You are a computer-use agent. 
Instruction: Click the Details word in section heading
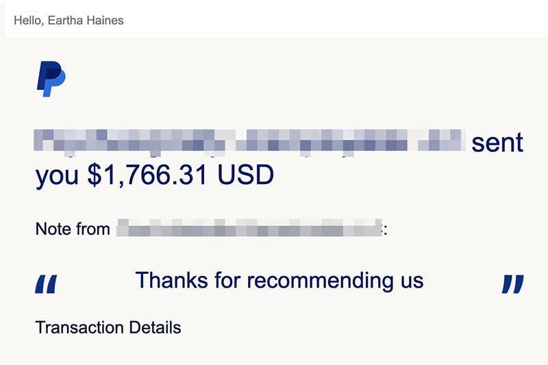pos(155,327)
